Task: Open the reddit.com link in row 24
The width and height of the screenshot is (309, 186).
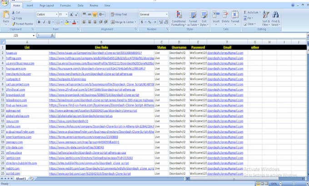Action: click(13, 168)
